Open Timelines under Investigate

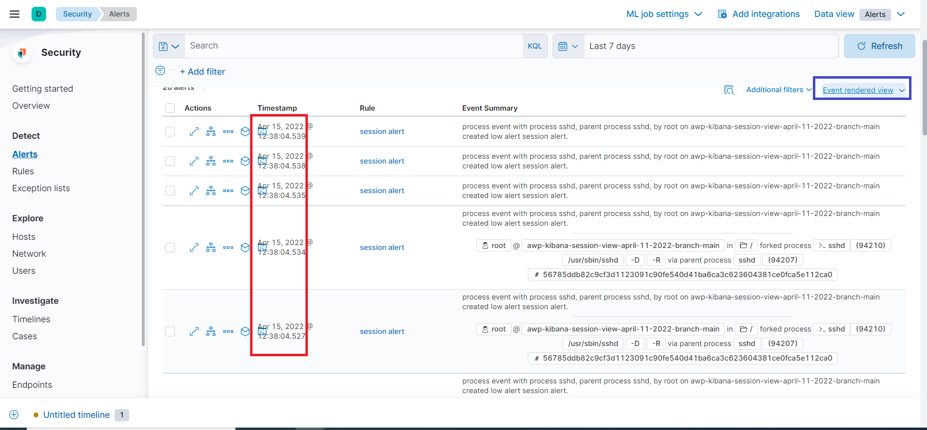[31, 319]
